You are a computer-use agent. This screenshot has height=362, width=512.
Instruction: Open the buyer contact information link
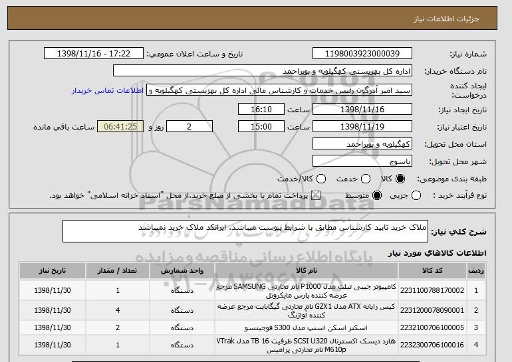pyautogui.click(x=108, y=90)
